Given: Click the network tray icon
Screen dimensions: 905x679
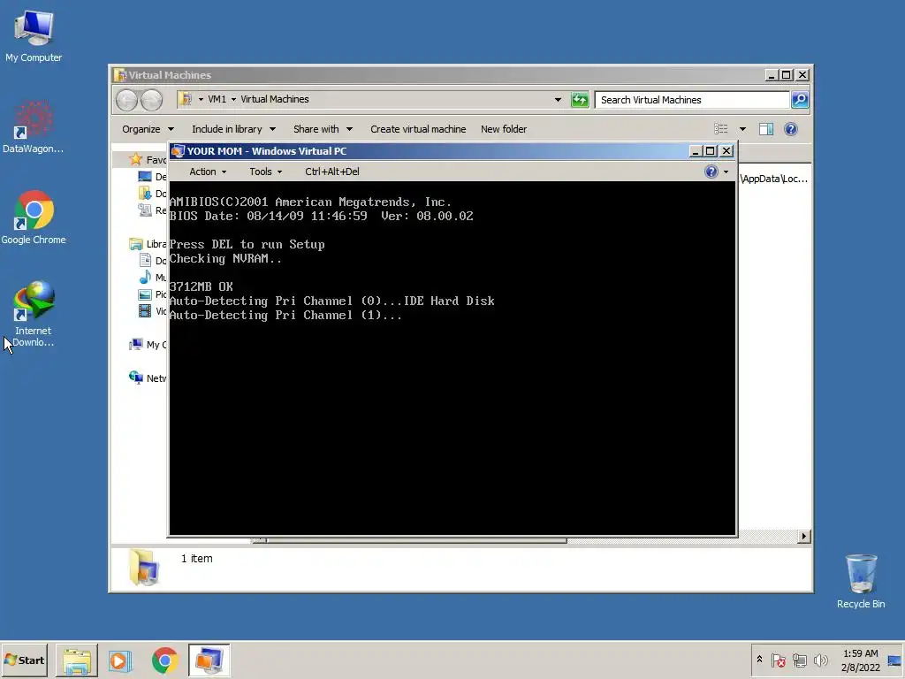Looking at the screenshot, I should [x=799, y=660].
